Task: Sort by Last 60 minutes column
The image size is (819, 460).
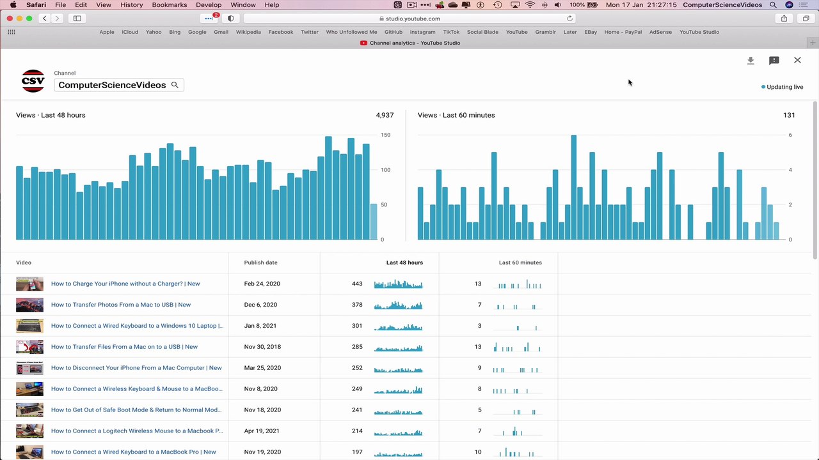Action: tap(520, 263)
